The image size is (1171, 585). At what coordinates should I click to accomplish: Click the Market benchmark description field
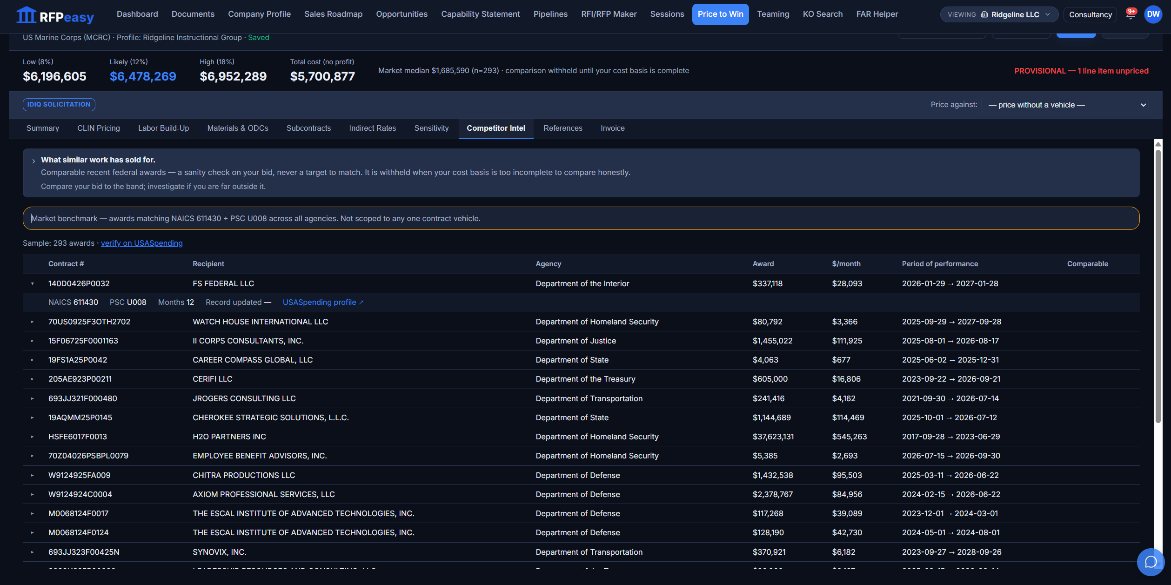581,219
